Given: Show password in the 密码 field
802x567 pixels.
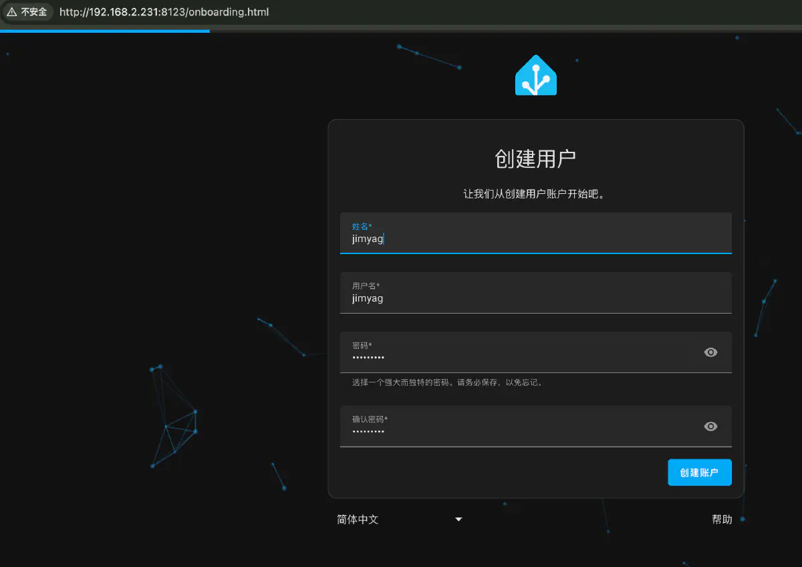Looking at the screenshot, I should pos(710,352).
